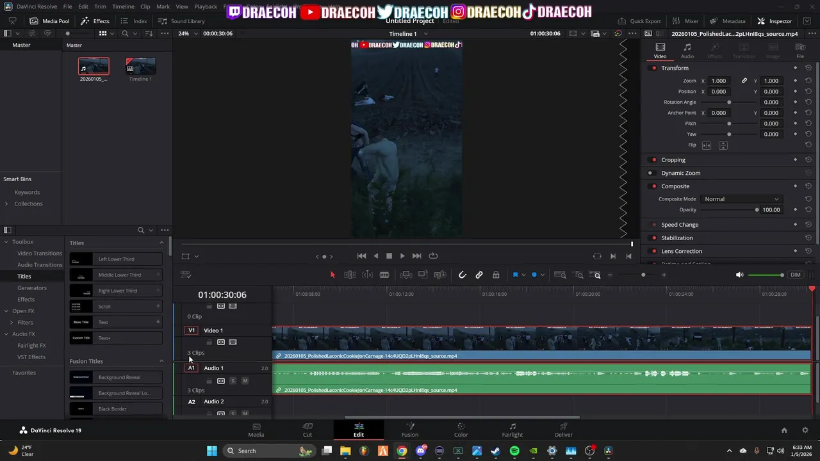Toggle position lock padlock icon

click(496, 275)
